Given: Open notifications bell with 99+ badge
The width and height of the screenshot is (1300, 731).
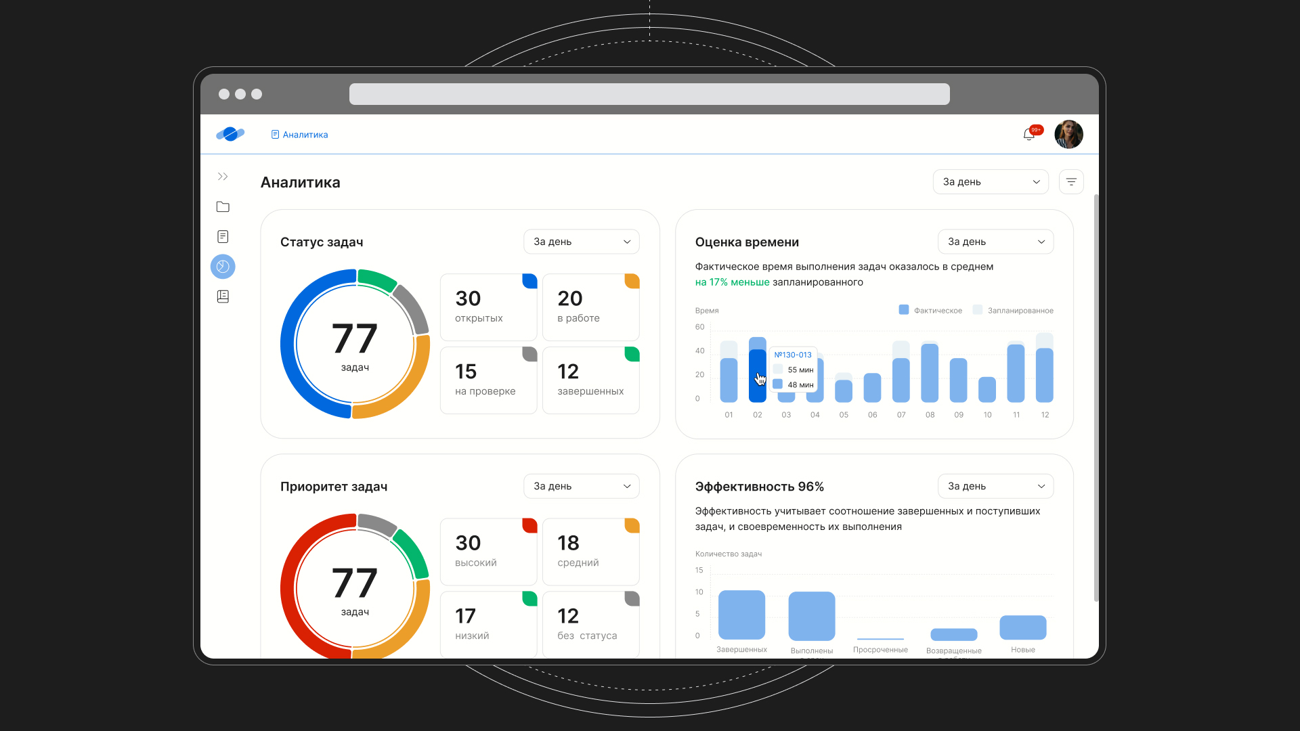Looking at the screenshot, I should coord(1029,135).
